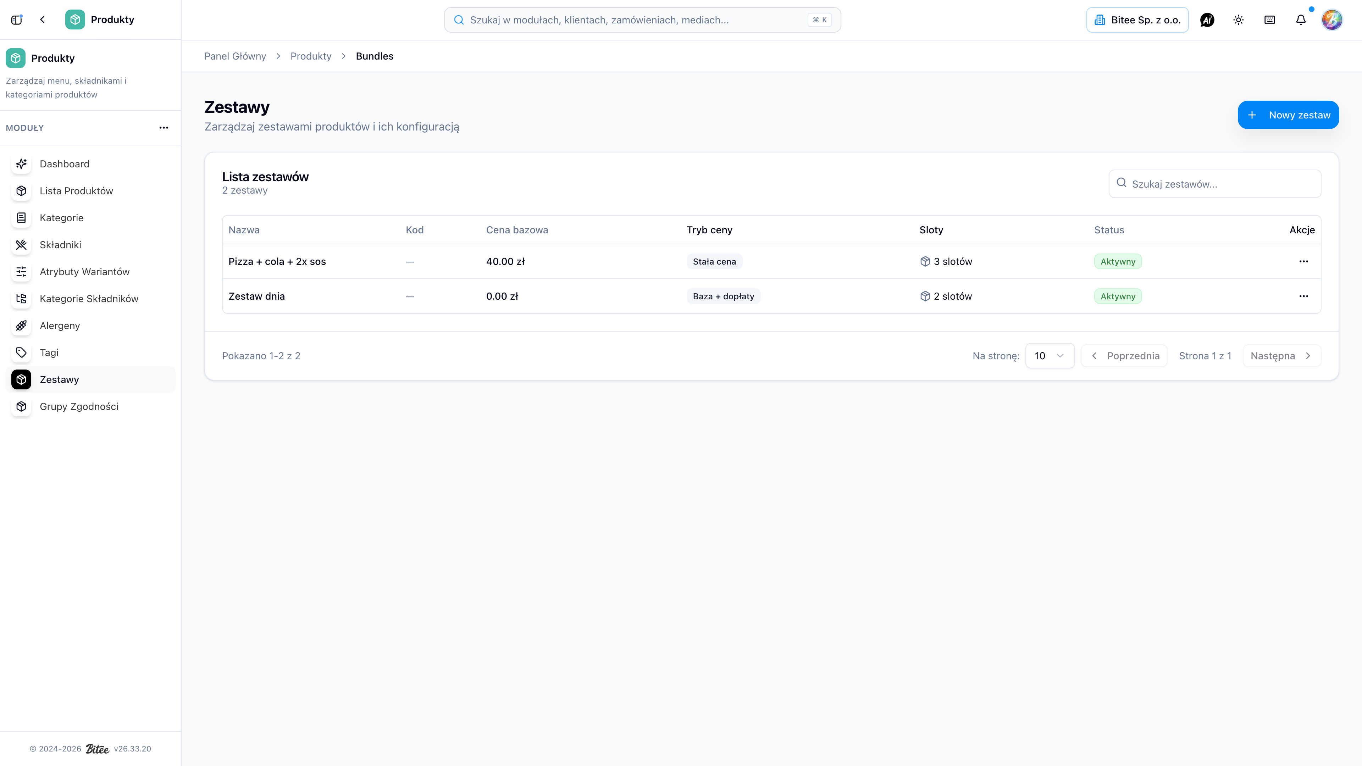Click the Dashboard sparkle icon
The width and height of the screenshot is (1362, 766).
[x=21, y=164]
